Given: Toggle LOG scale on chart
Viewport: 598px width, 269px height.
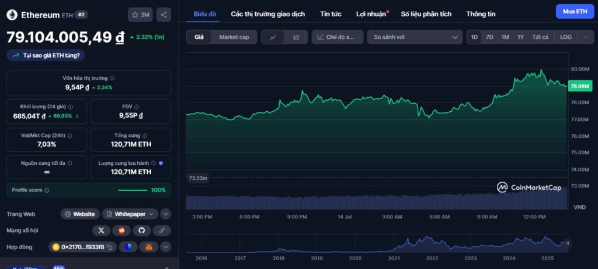Looking at the screenshot, I should point(565,37).
